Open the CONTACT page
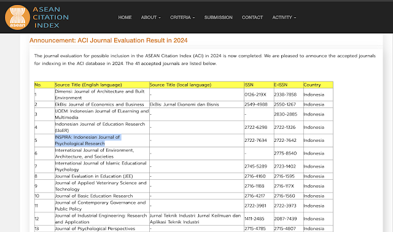The image size is (393, 232). pos(252,17)
